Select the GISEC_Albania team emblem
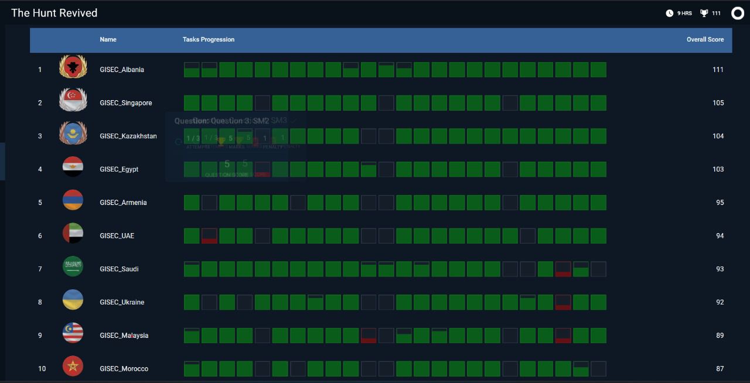The height and width of the screenshot is (383, 750). point(73,66)
